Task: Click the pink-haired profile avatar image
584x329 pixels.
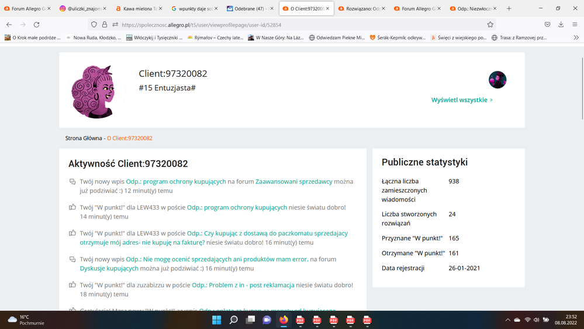Action: [92, 90]
